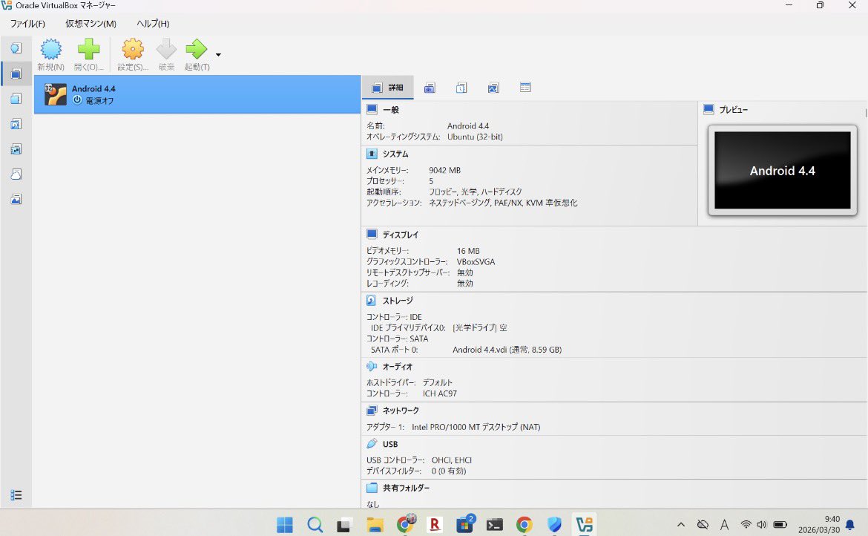The width and height of the screenshot is (868, 536).
Task: Click the 開く(O) add machine button
Action: click(88, 54)
